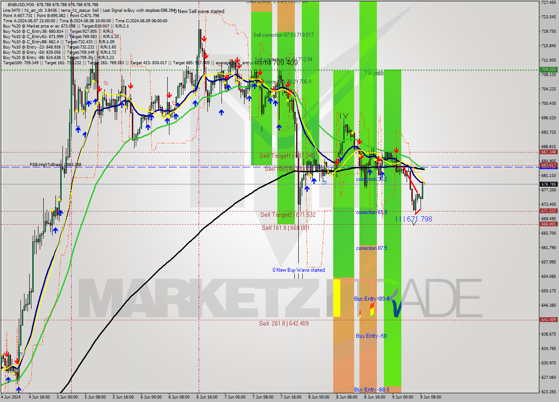This screenshot has height=402, width=559.
Task: Click the red 668.001 price tag
Action: click(549, 224)
